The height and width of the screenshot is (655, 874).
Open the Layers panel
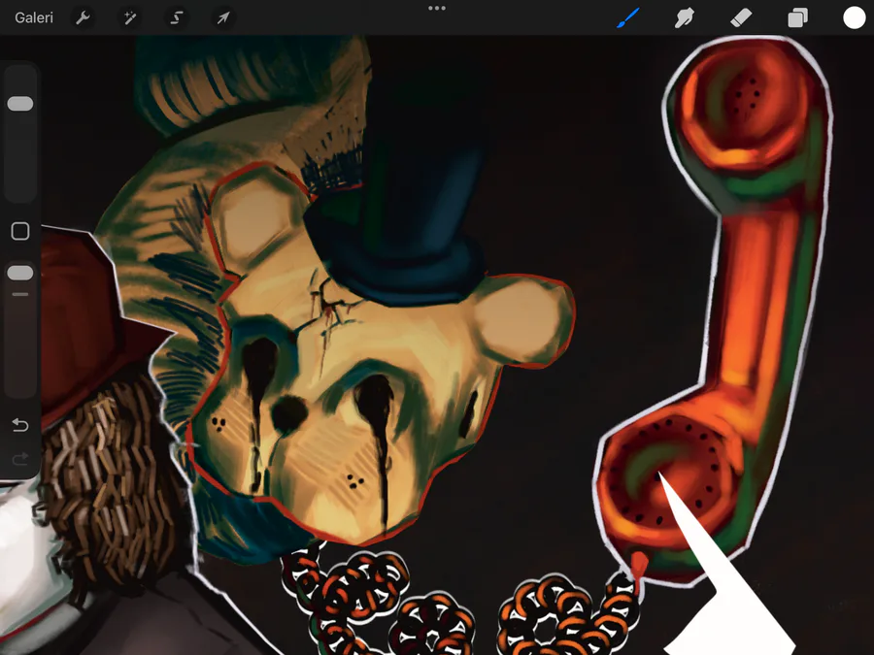click(797, 17)
